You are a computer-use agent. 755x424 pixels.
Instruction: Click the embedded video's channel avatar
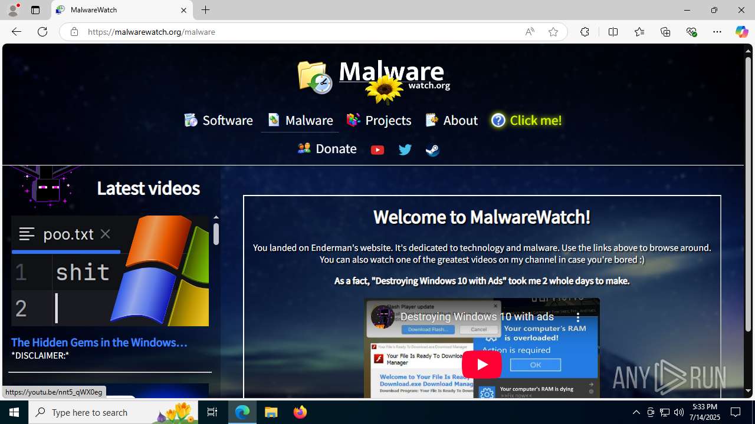(382, 317)
